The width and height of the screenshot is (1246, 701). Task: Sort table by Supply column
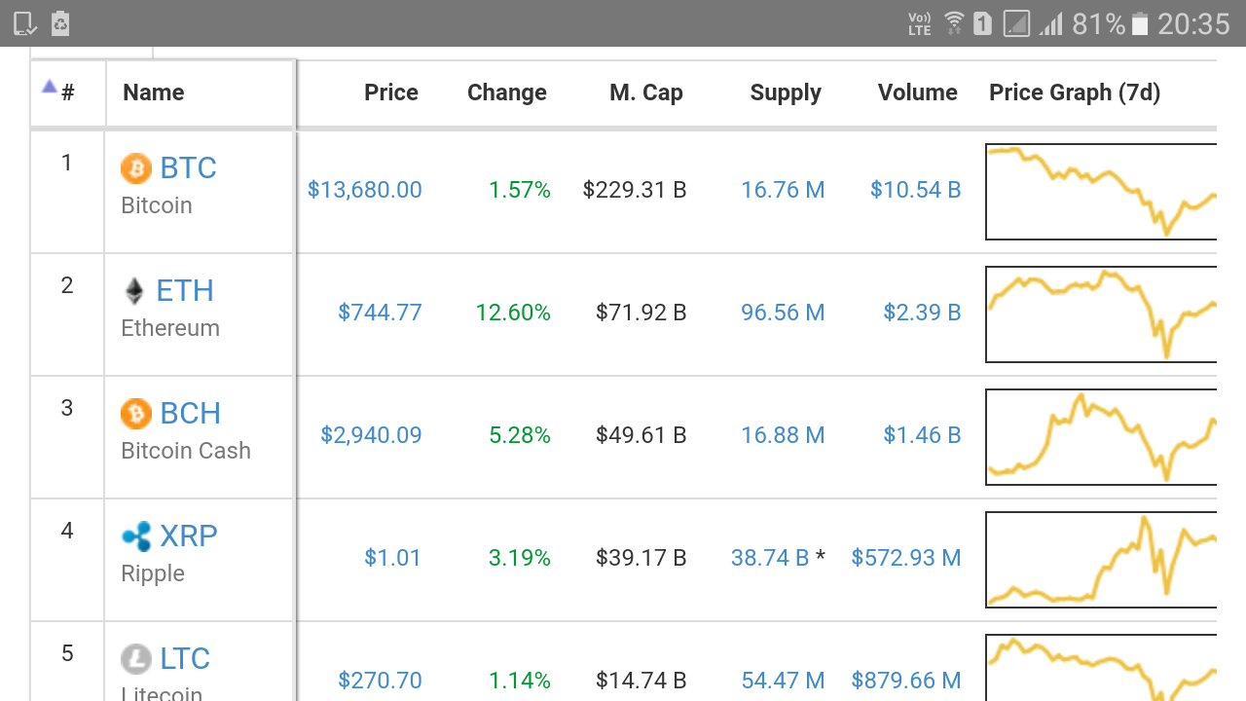[786, 92]
